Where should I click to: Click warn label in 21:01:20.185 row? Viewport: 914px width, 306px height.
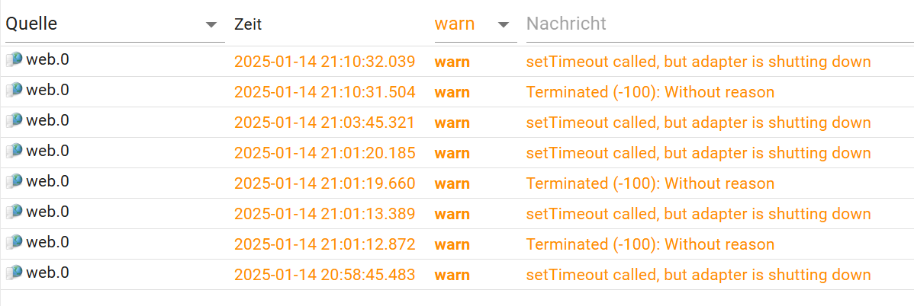452,153
